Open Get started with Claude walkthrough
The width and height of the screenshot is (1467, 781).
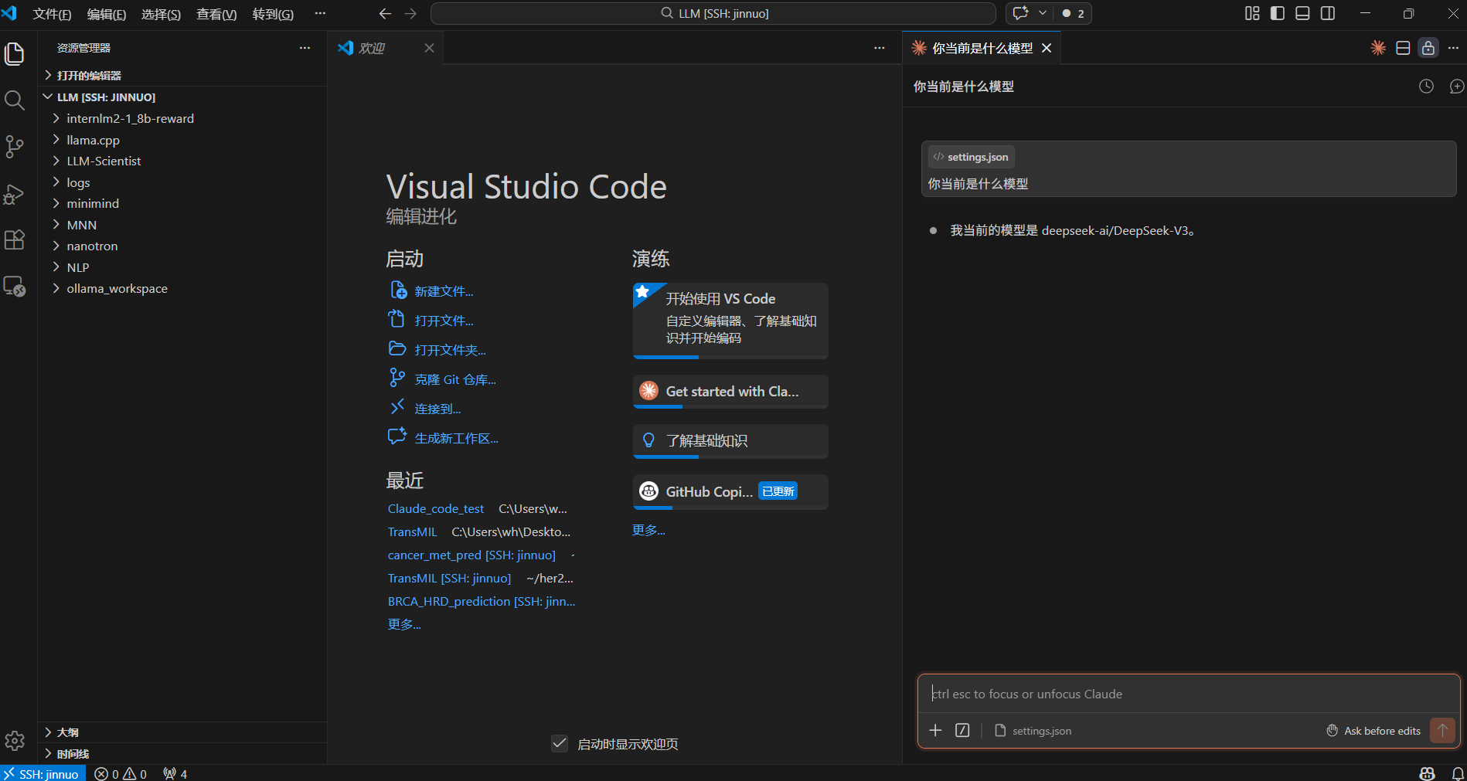pos(730,392)
